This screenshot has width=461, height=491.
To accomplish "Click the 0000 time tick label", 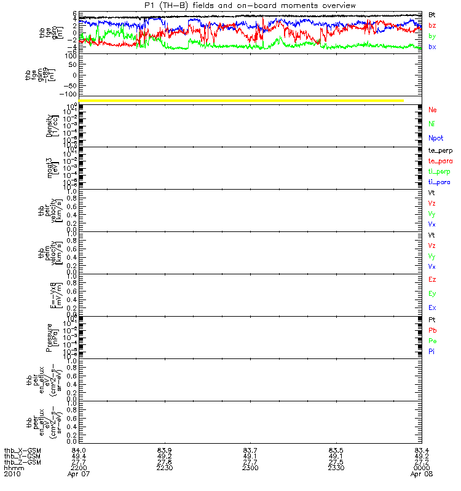I will point(422,468).
